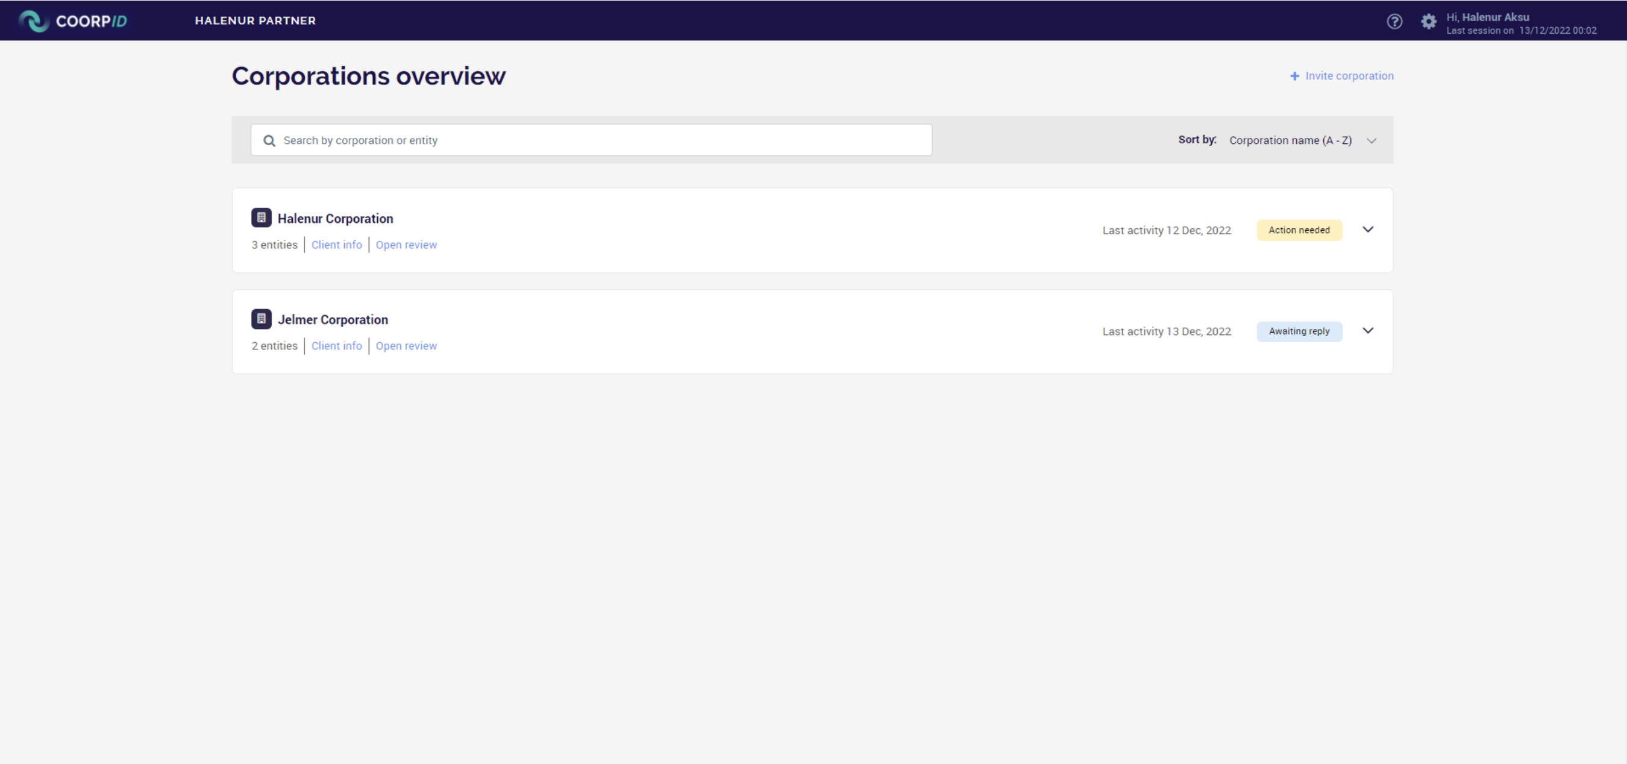Click the 3 entities label

pyautogui.click(x=274, y=245)
